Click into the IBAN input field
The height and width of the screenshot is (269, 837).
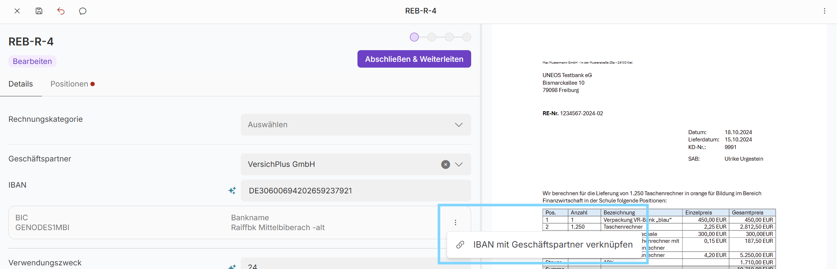356,190
